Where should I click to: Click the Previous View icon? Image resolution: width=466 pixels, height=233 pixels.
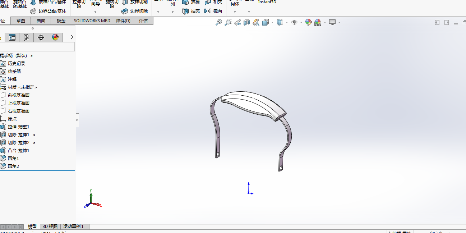(x=237, y=22)
